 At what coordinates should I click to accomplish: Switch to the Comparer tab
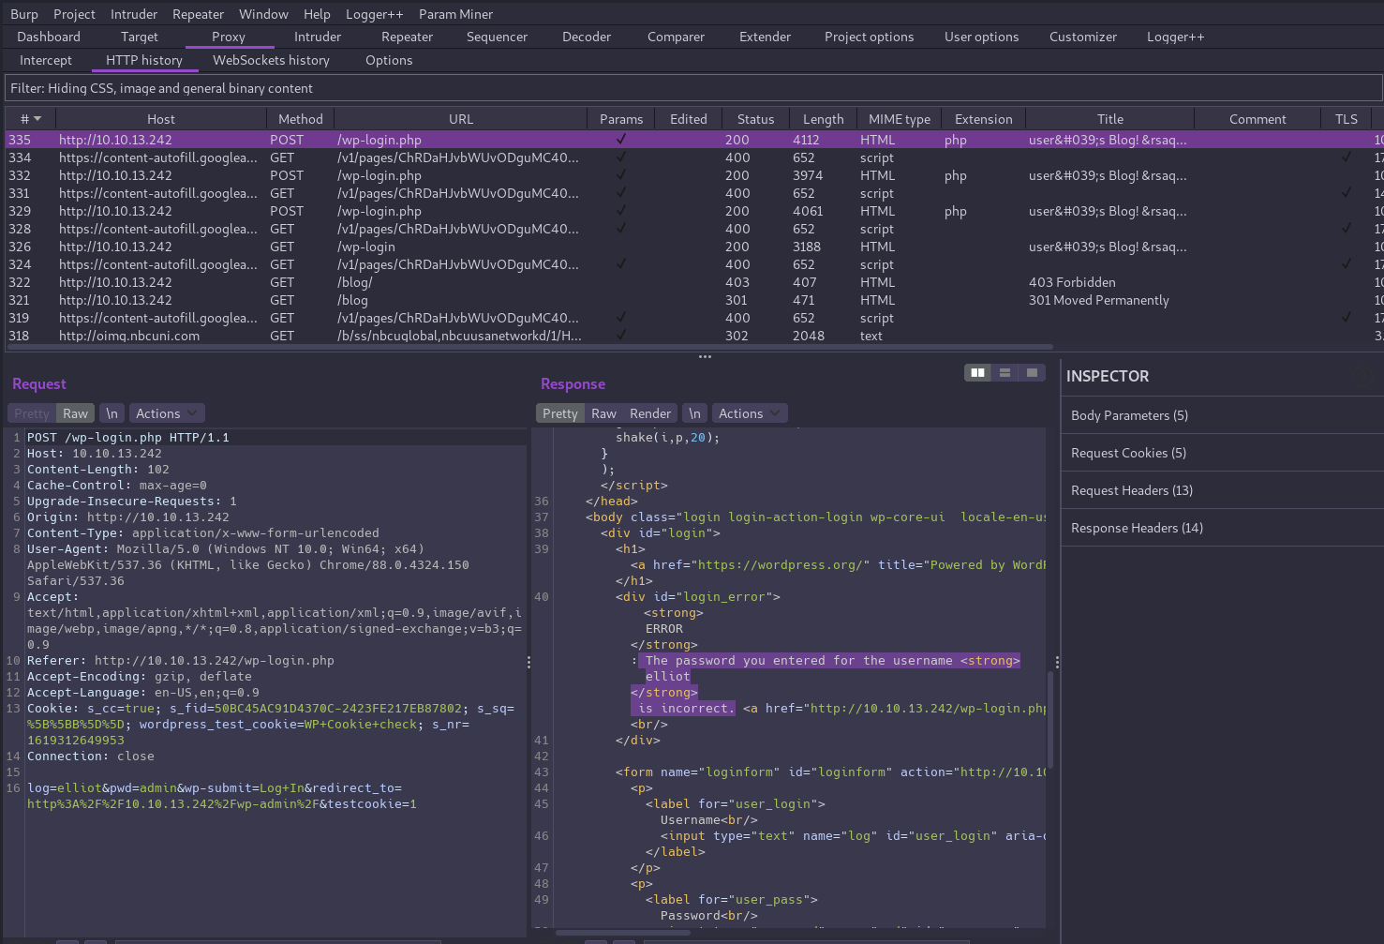tap(676, 37)
